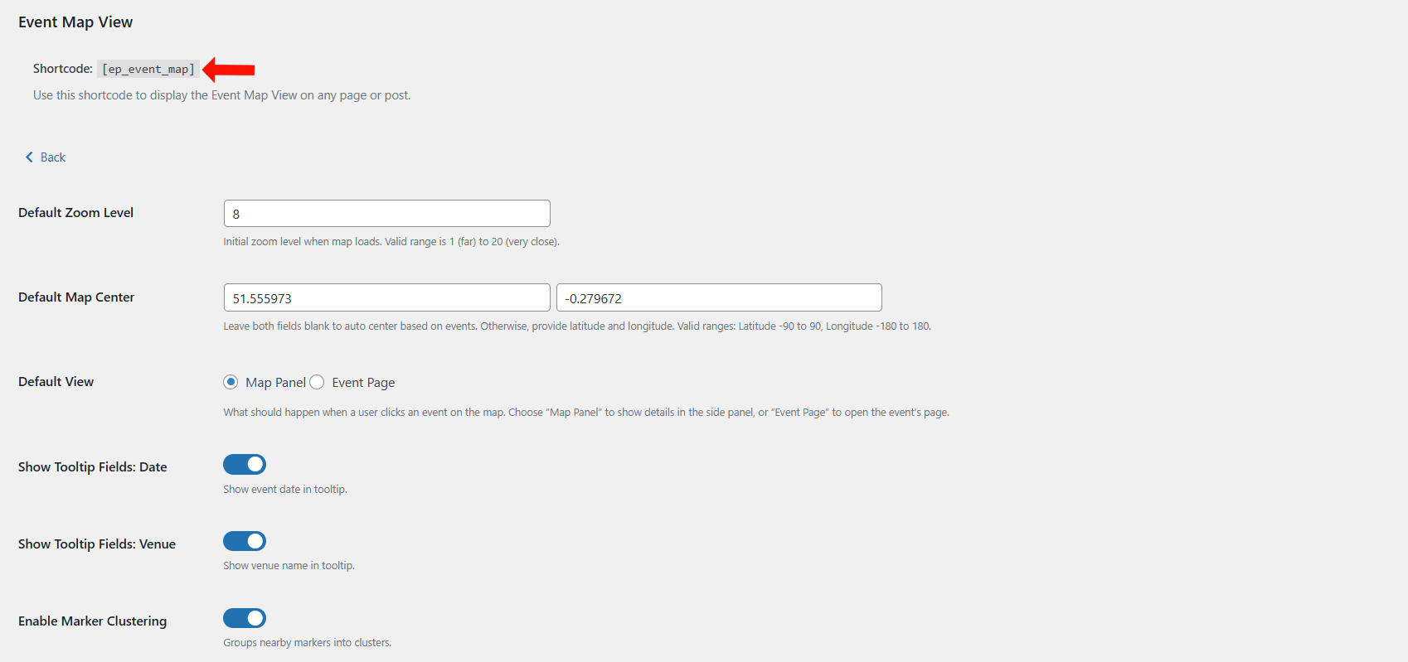Toggle off Enable Marker Clustering switch
The height and width of the screenshot is (662, 1408).
coord(245,619)
